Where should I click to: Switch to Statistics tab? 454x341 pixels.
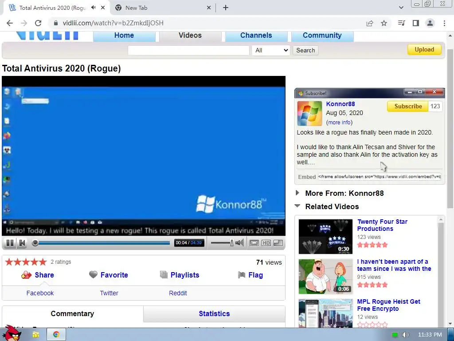coord(214,314)
